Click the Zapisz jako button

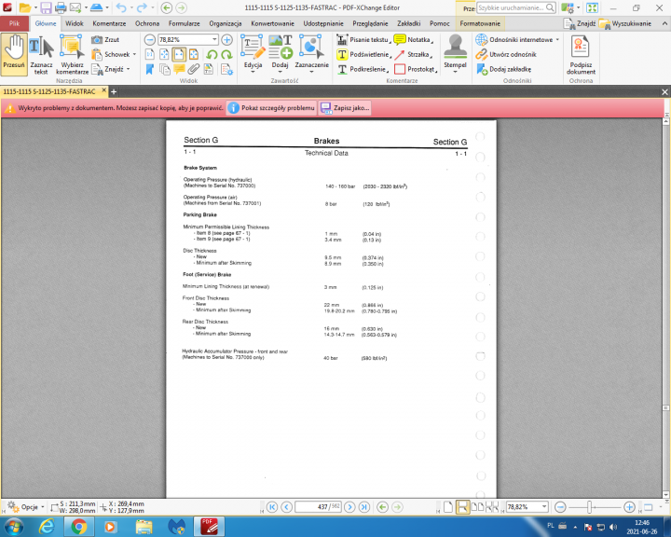[x=345, y=108]
